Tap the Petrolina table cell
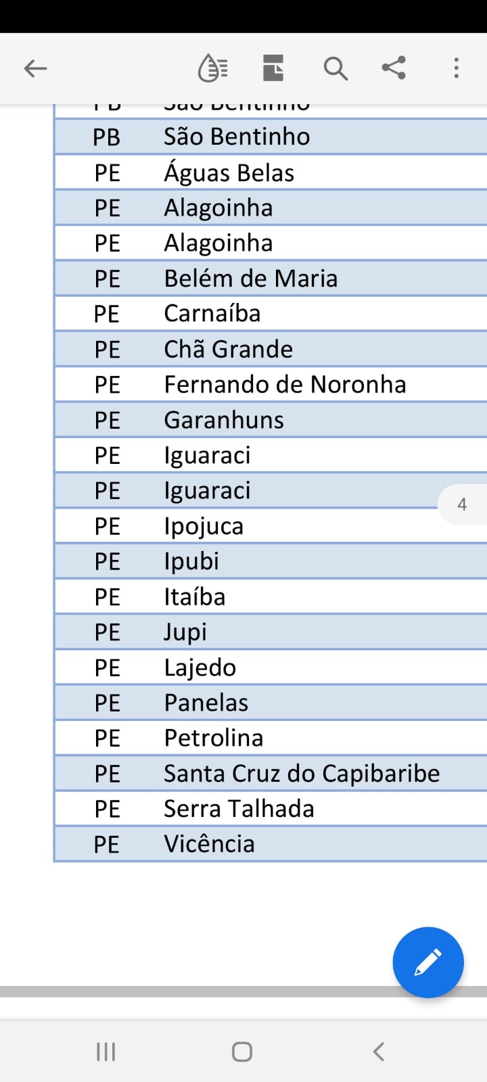Viewport: 487px width, 1082px height. [214, 738]
